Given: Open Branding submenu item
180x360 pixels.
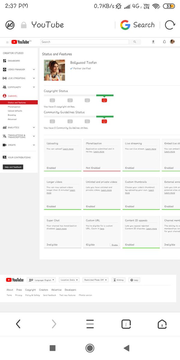Looking at the screenshot, I should click(x=12, y=115).
